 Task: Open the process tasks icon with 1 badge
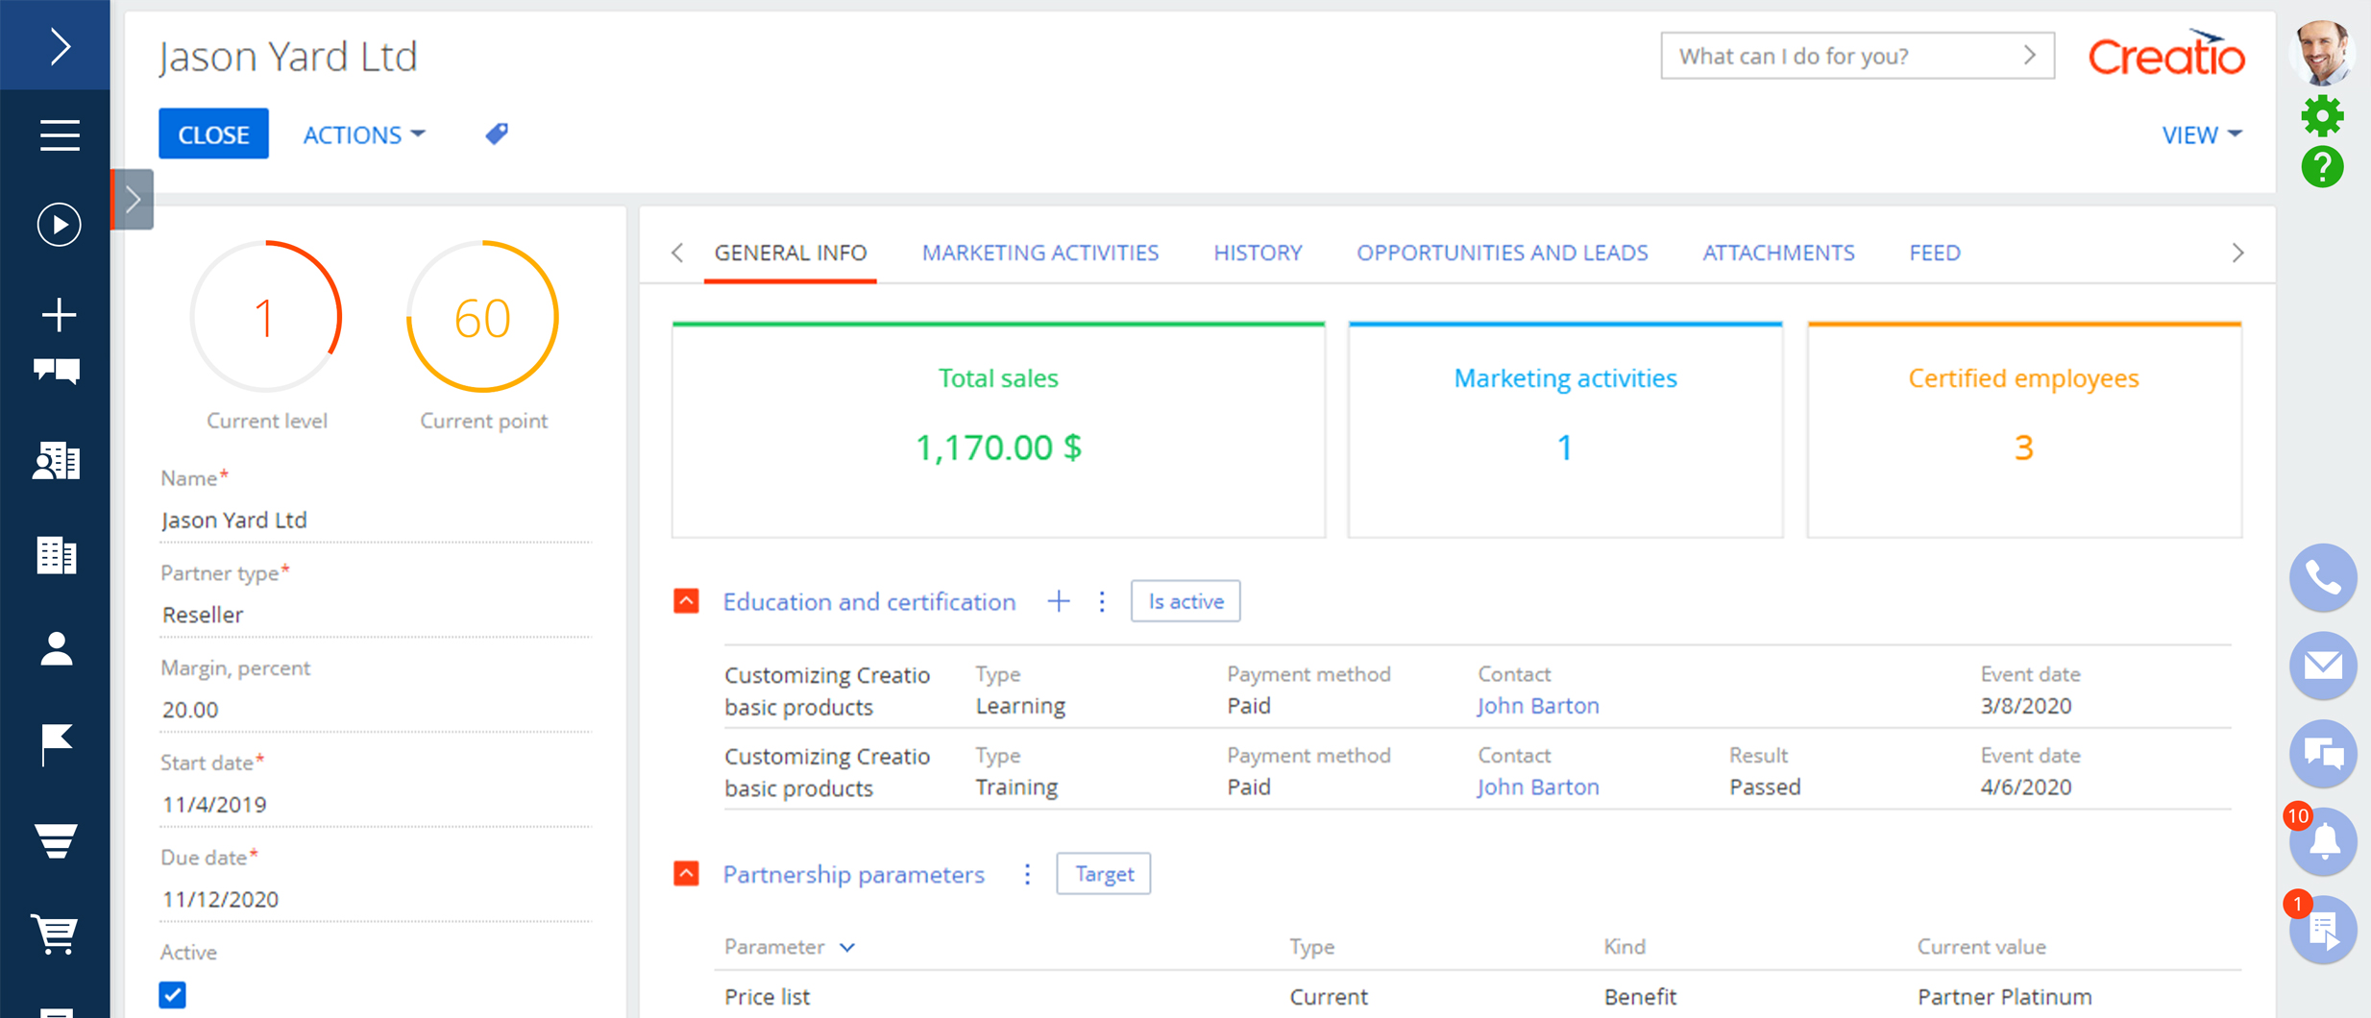pos(2322,929)
